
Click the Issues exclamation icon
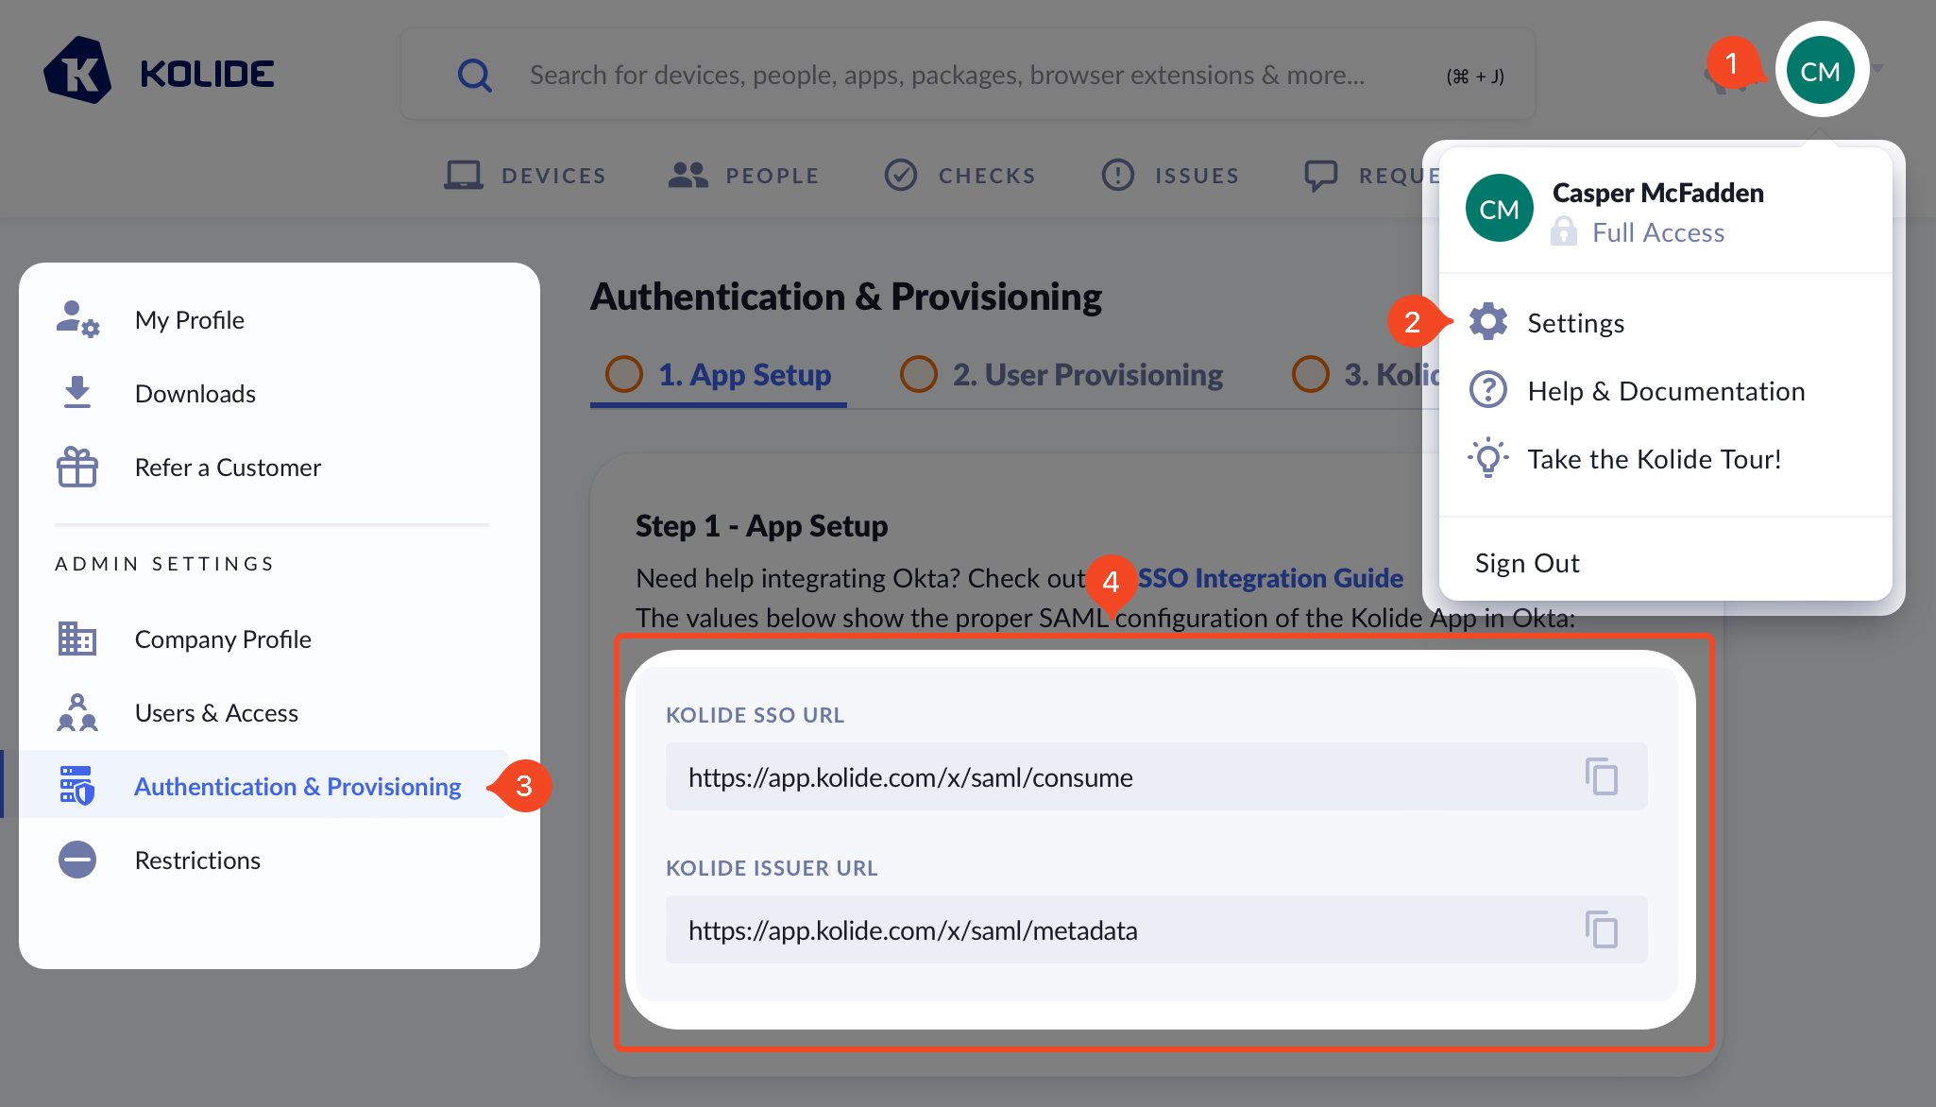pyautogui.click(x=1118, y=175)
